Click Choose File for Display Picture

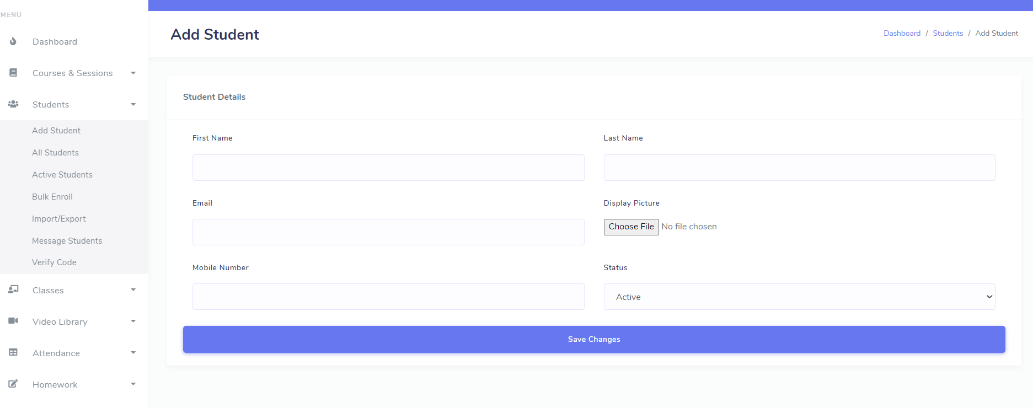tap(631, 227)
